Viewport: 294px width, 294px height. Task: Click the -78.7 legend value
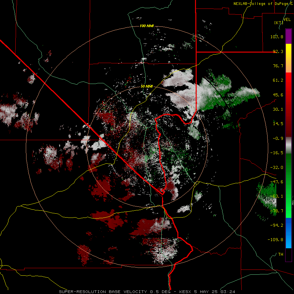pyautogui.click(x=277, y=211)
